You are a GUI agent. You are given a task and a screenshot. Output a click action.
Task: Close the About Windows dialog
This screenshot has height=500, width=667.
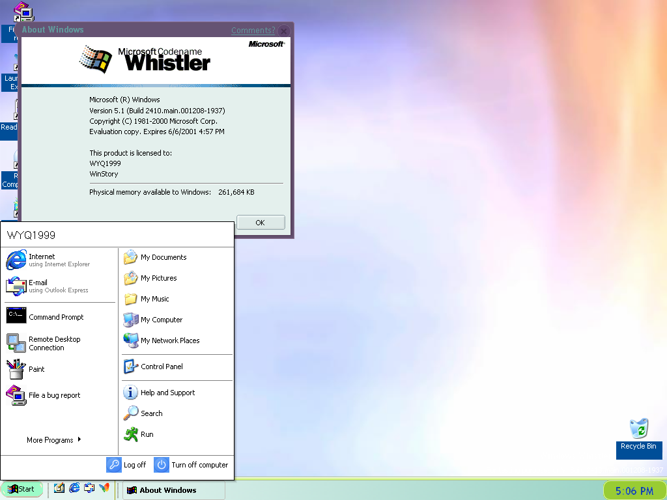[x=284, y=31]
